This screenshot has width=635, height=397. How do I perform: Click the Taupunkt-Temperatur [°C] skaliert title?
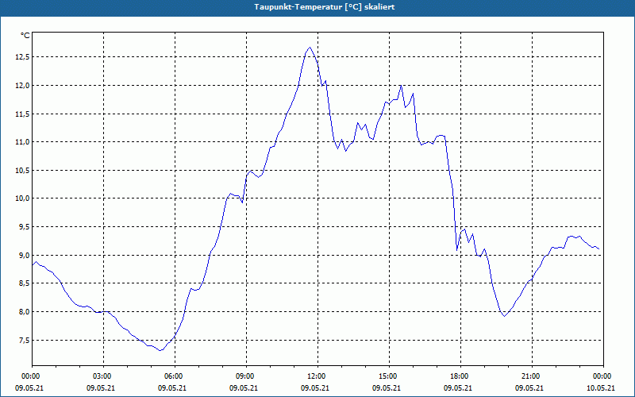(325, 7)
